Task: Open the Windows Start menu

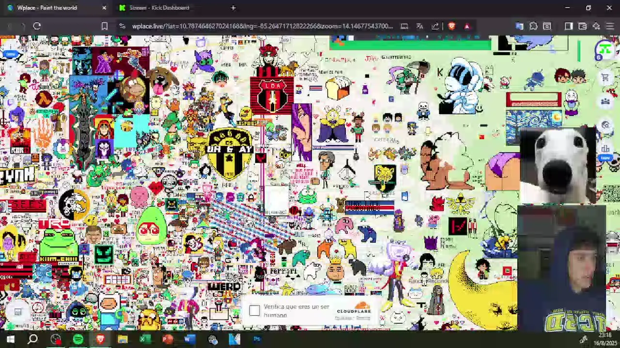Action: click(x=10, y=339)
